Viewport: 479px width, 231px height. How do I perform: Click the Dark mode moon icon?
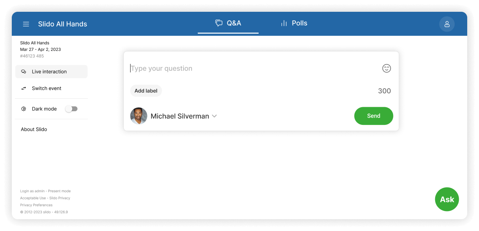[24, 109]
